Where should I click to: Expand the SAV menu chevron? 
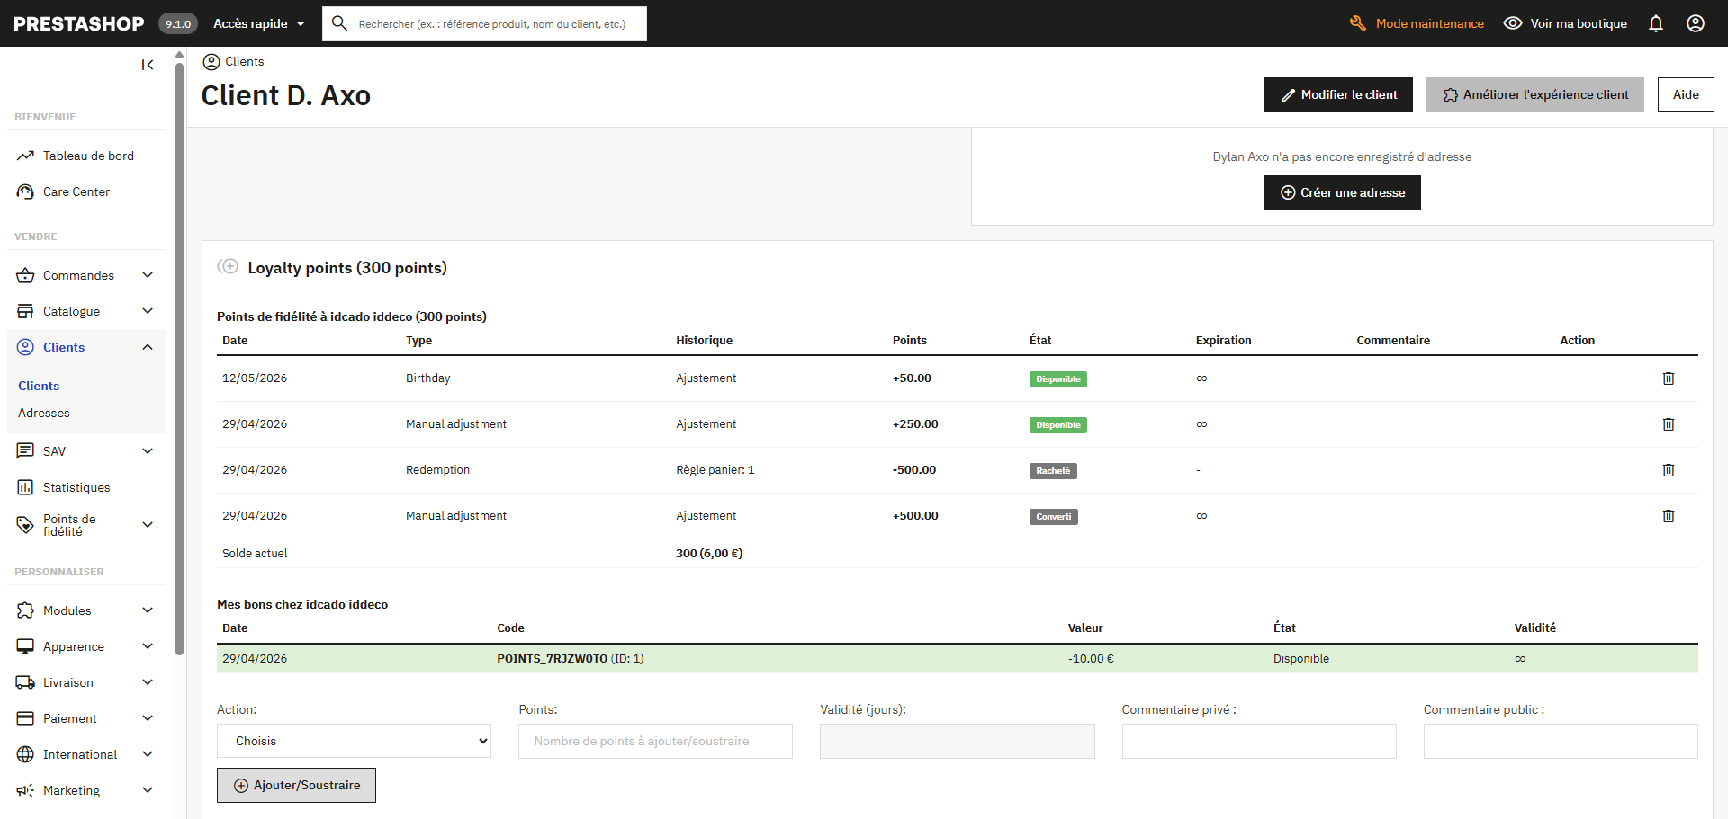tap(148, 451)
